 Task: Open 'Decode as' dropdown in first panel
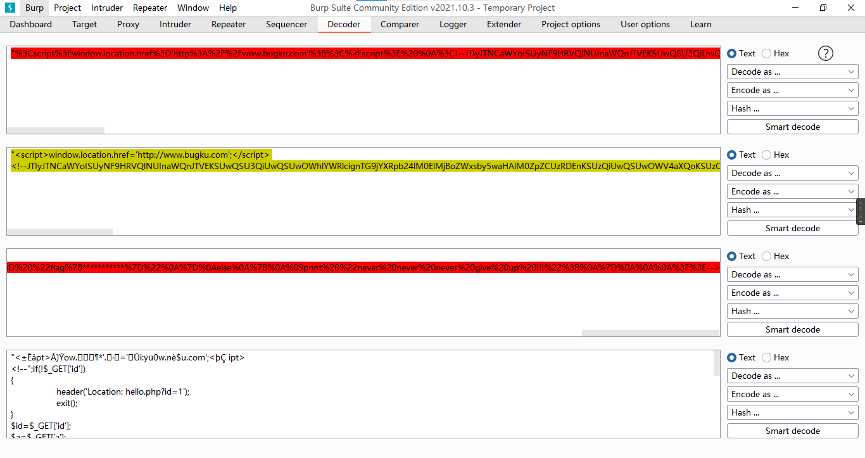(793, 72)
